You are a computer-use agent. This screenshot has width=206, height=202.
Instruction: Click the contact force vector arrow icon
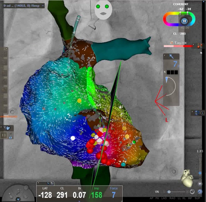click(171, 57)
